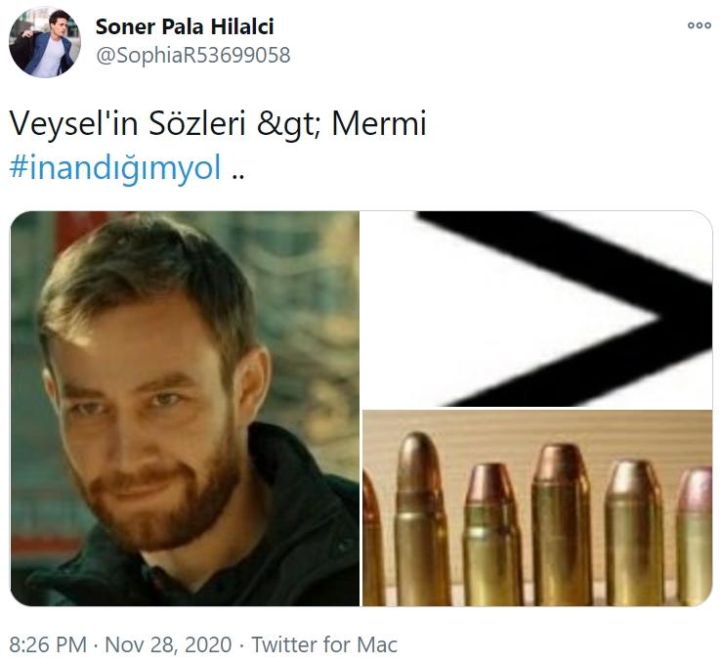Select the rightmost bullet in the photo

coord(695,536)
